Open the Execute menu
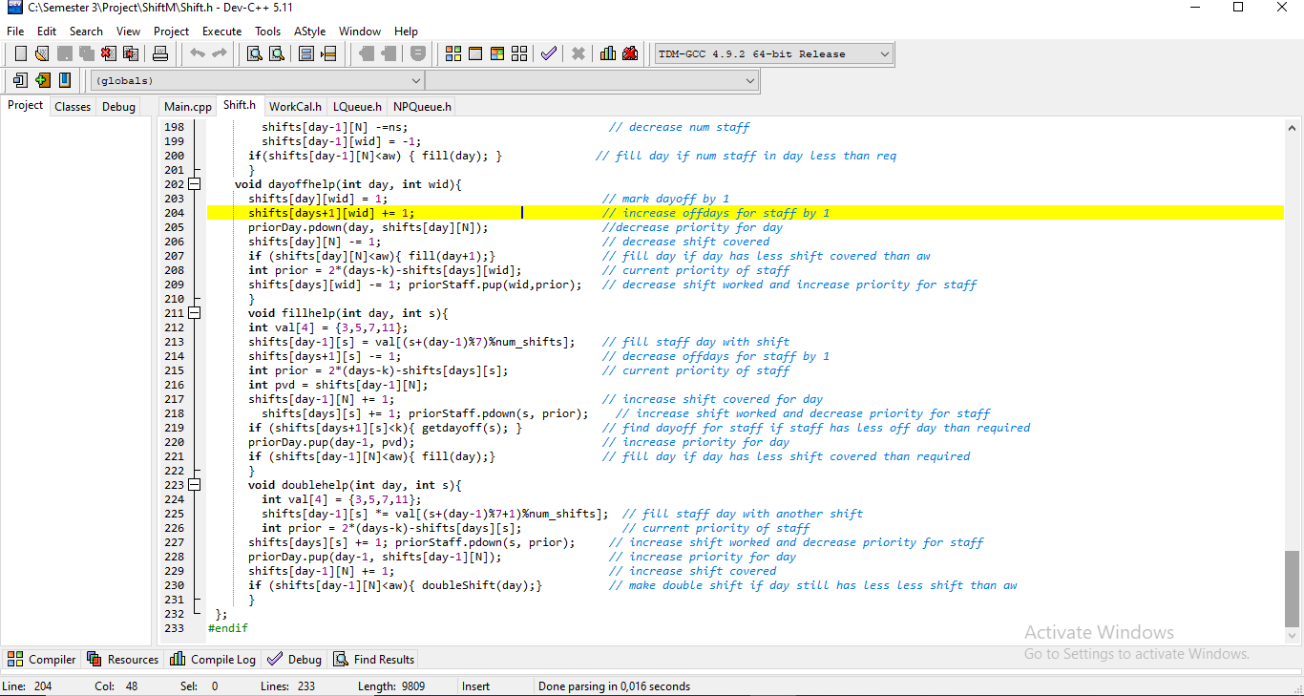The width and height of the screenshot is (1304, 696). 222,32
